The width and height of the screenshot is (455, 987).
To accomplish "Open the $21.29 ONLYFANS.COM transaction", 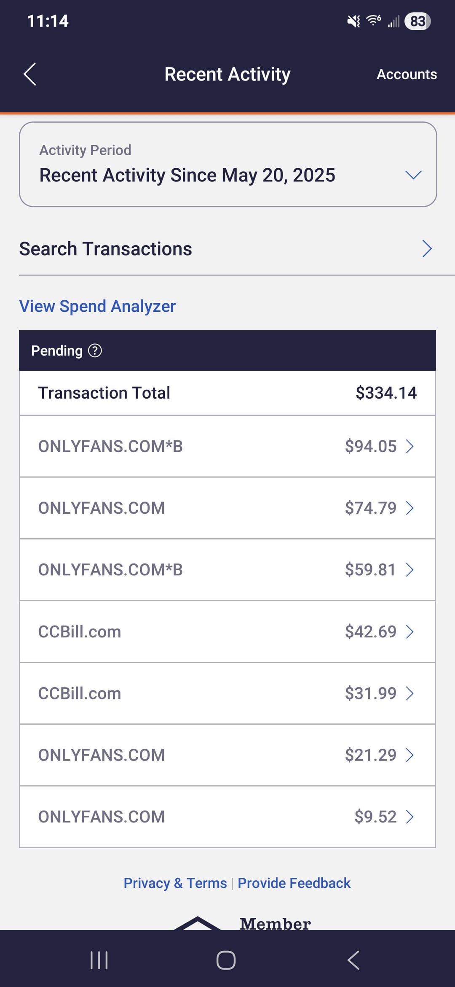I will [x=227, y=755].
